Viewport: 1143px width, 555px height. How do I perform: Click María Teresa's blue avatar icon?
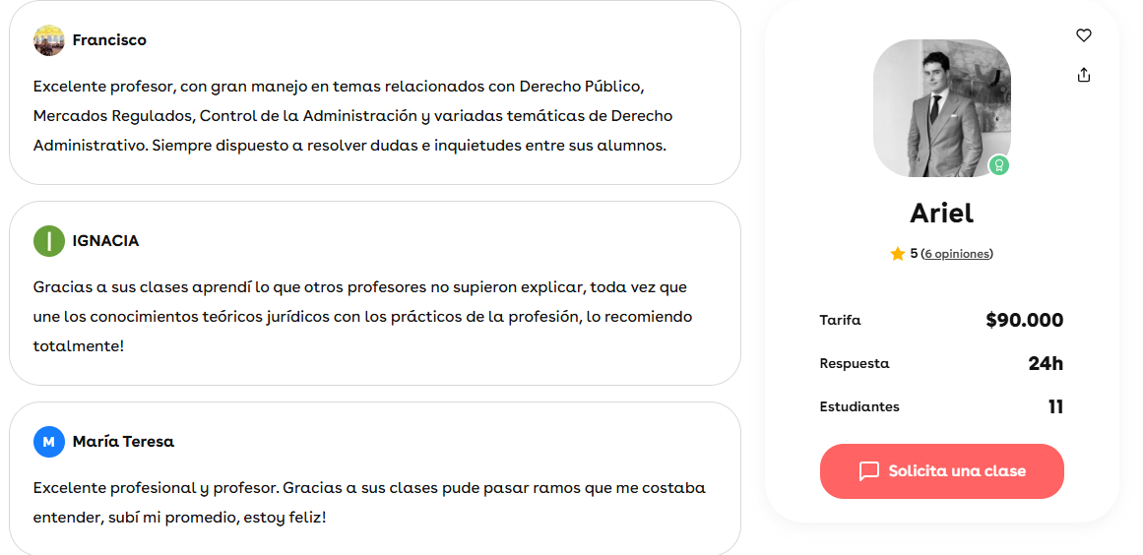tap(49, 442)
